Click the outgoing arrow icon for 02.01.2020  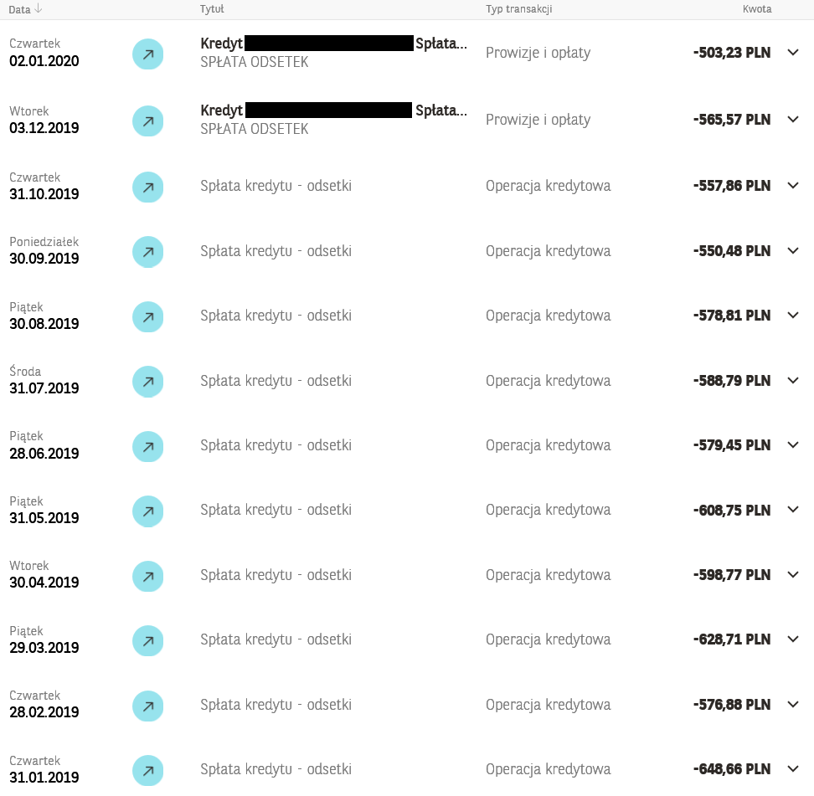coord(148,54)
